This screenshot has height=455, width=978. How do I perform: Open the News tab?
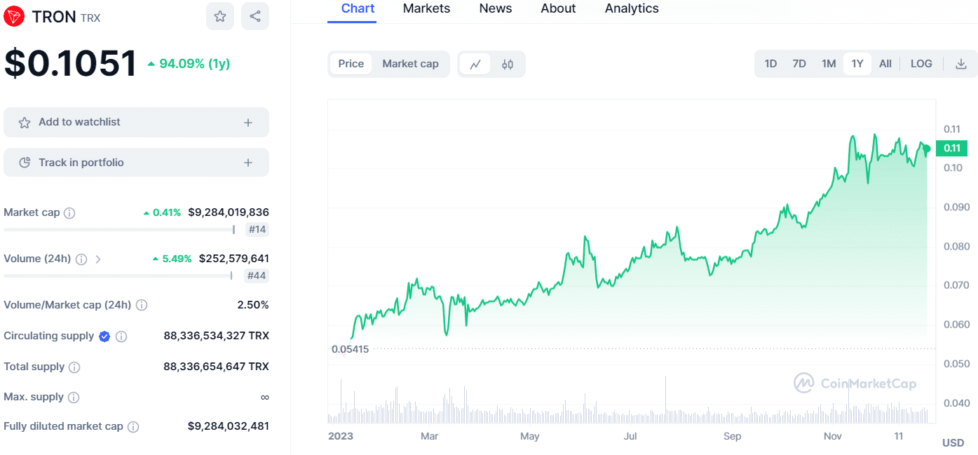496,9
